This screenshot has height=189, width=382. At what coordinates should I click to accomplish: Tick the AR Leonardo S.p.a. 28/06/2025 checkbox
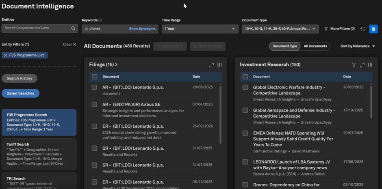94,87
